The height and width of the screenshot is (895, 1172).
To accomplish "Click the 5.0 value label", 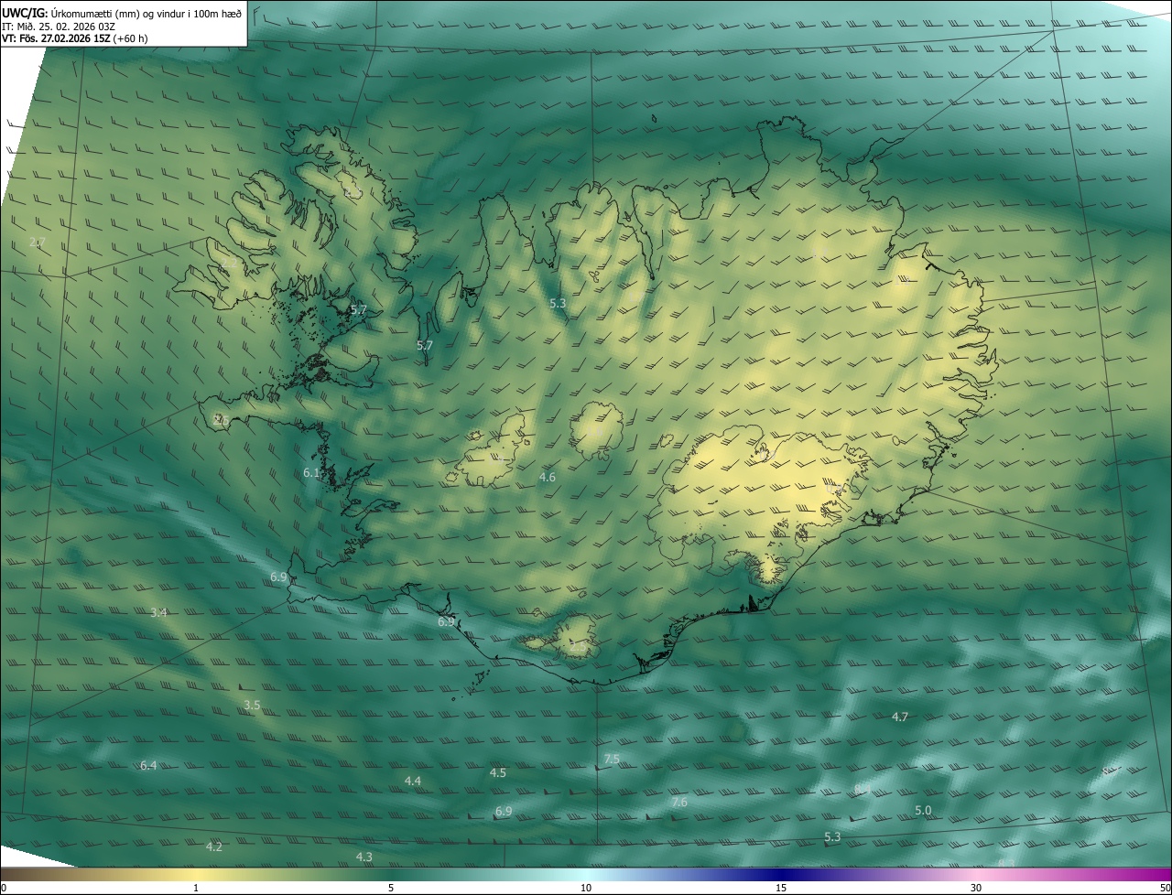I will [x=923, y=811].
